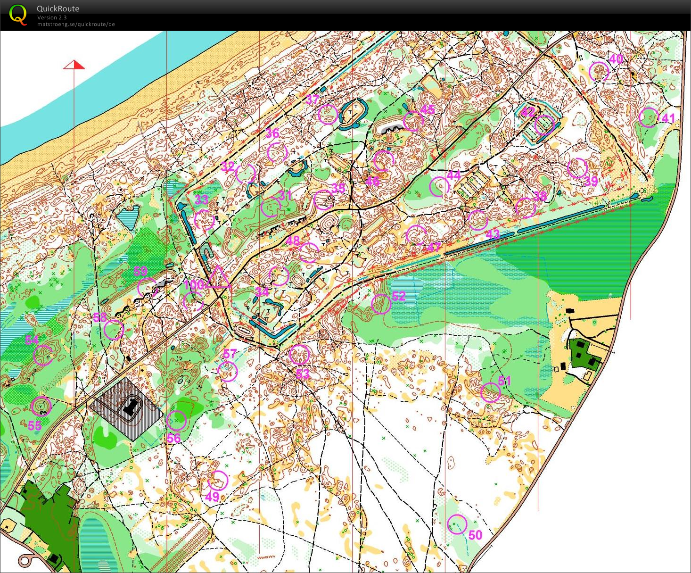691x573 pixels.
Task: Click the QuickRoute title text
Action: click(x=58, y=8)
